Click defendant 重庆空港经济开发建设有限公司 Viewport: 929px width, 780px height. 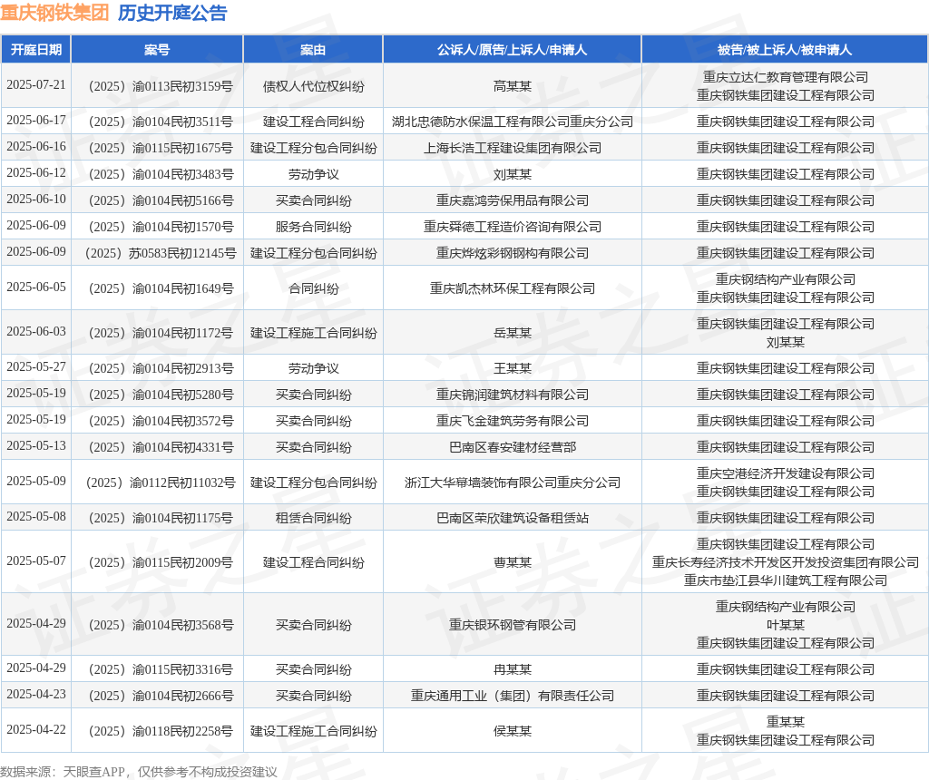coord(785,473)
